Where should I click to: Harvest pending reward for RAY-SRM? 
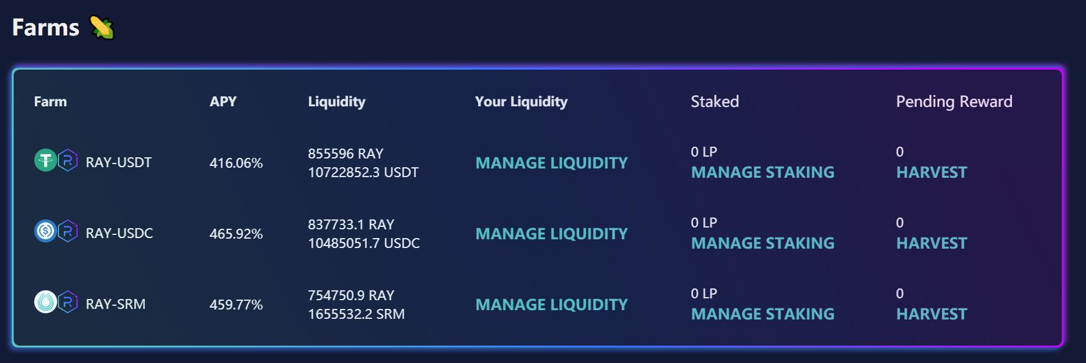[x=931, y=314]
